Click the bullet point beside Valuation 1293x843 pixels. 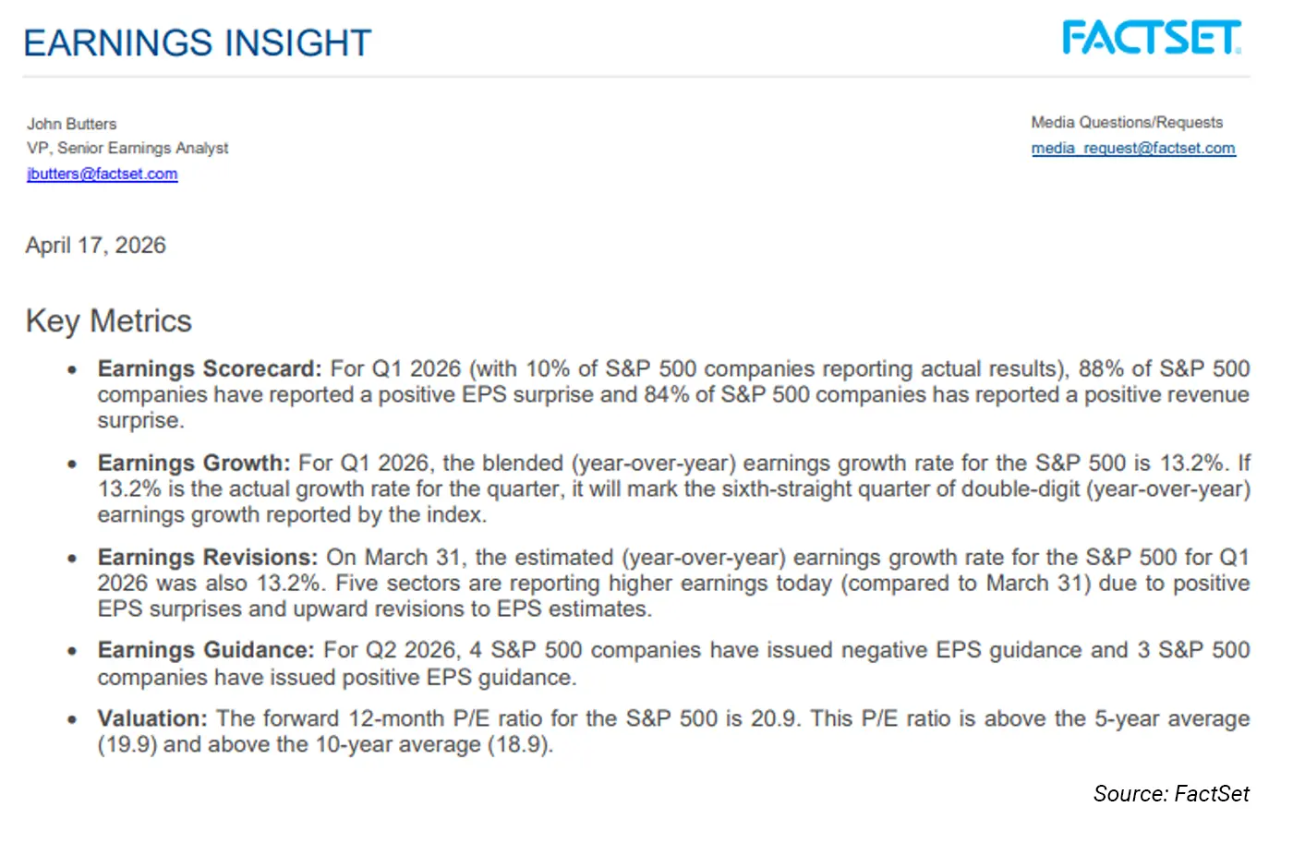[72, 720]
